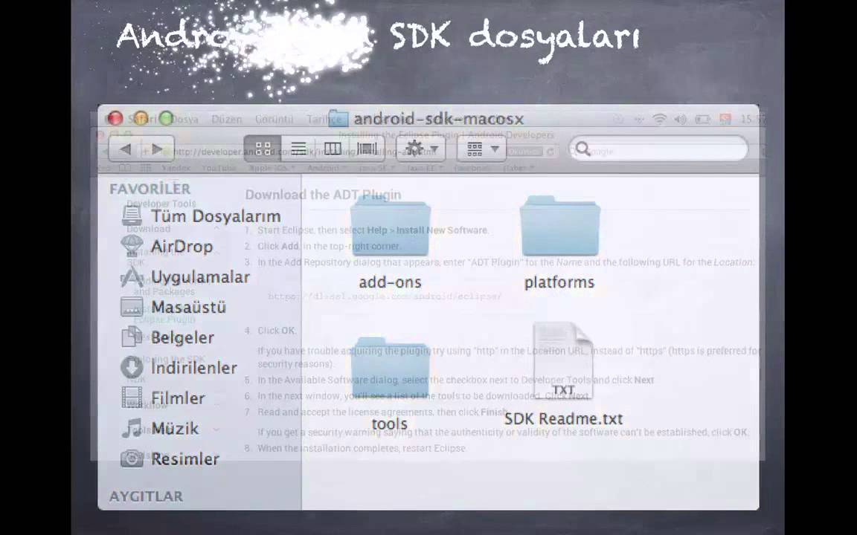Open the arrange items dropdown
The width and height of the screenshot is (857, 535).
click(481, 149)
